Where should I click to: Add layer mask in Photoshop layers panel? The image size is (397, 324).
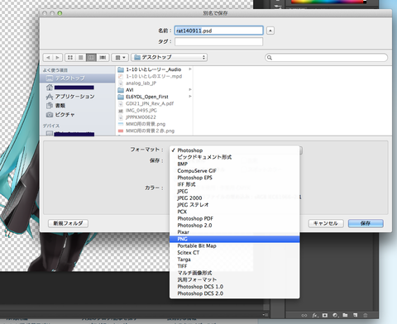325,315
